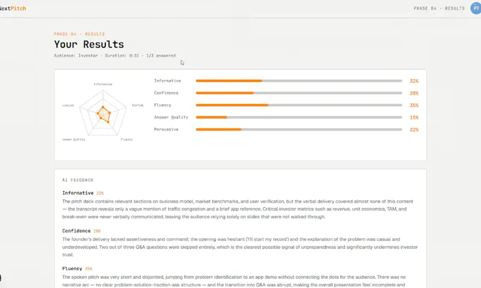The width and height of the screenshot is (481, 288).
Task: Click the 28% score beside Confidence bar
Action: pos(414,93)
